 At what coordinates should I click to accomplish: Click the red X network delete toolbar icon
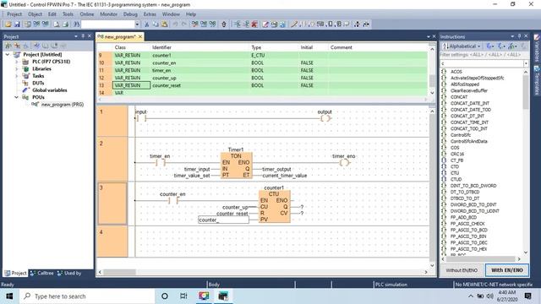point(254,24)
